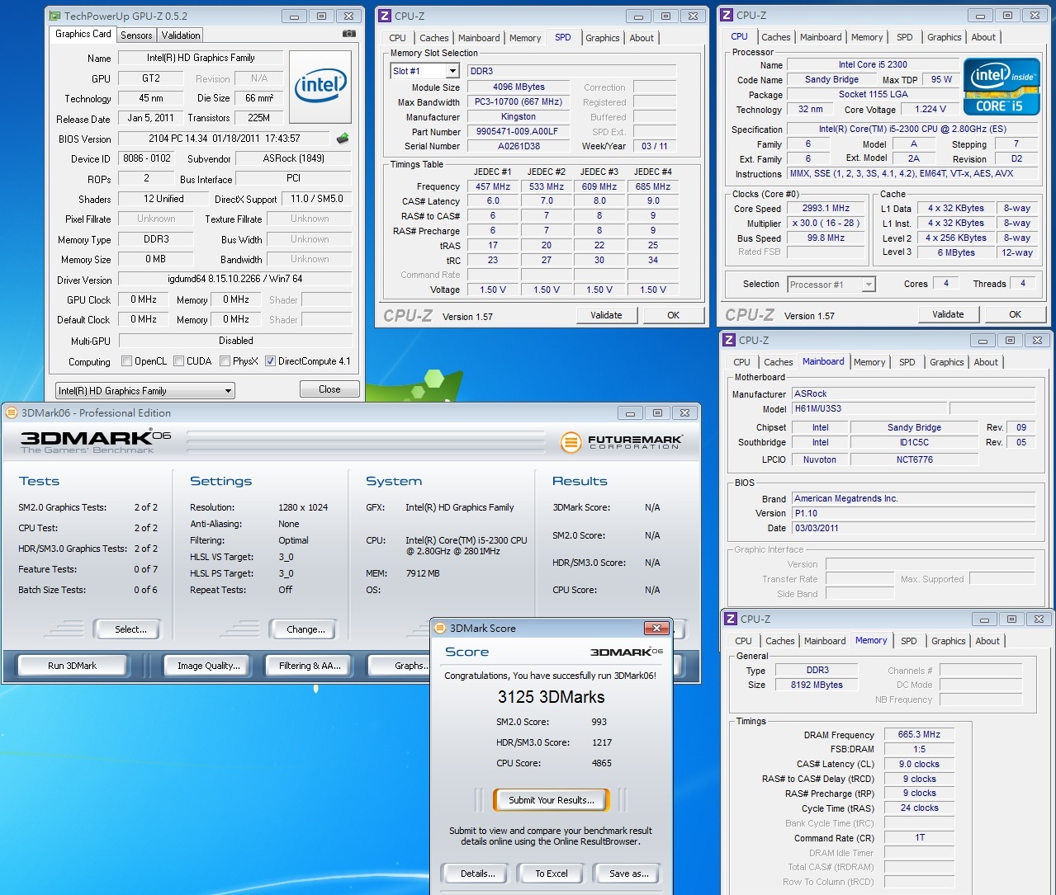Switch to Mainboard tab in the CPU-Z SPD window
1056x895 pixels.
[479, 38]
